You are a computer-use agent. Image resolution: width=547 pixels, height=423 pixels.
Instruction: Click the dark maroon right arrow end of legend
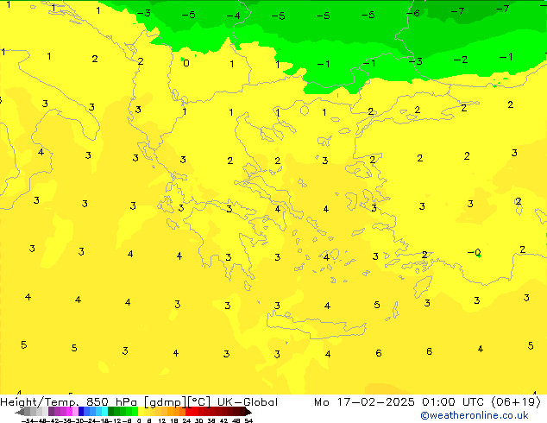click(x=248, y=412)
